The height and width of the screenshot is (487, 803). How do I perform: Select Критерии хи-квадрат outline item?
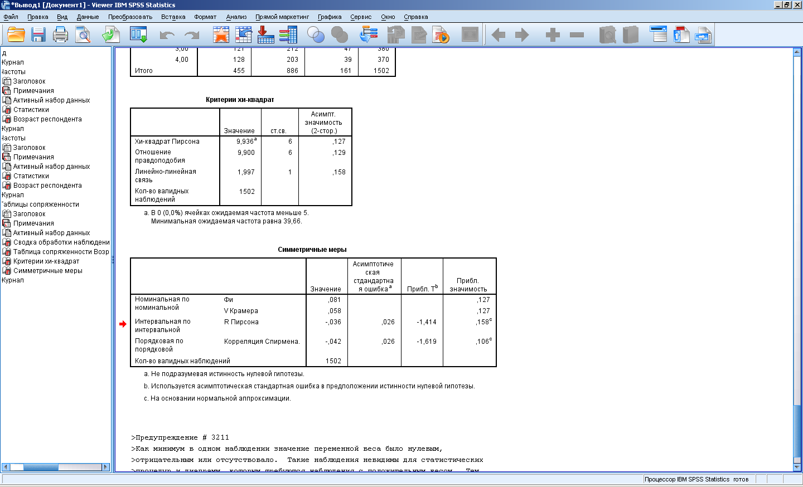pos(46,261)
